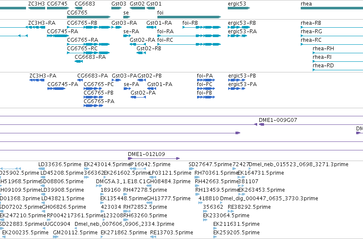Click the ZC3H3-RA transcript label
The height and width of the screenshot is (239, 363).
click(42, 23)
